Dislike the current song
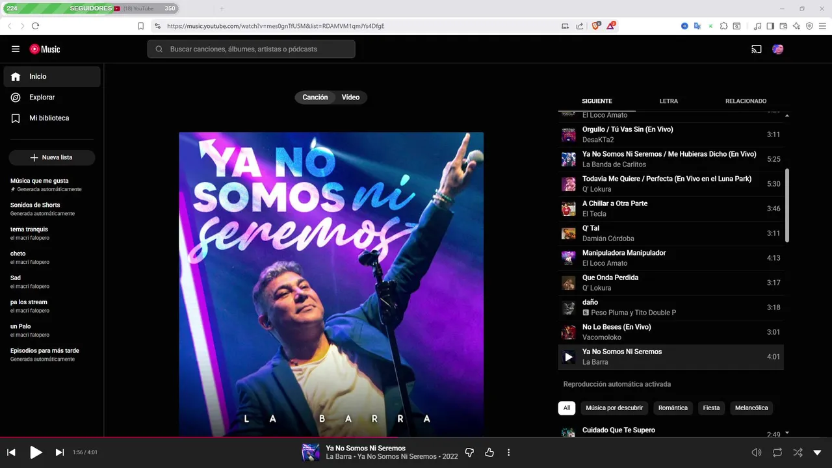The height and width of the screenshot is (468, 832). click(469, 452)
